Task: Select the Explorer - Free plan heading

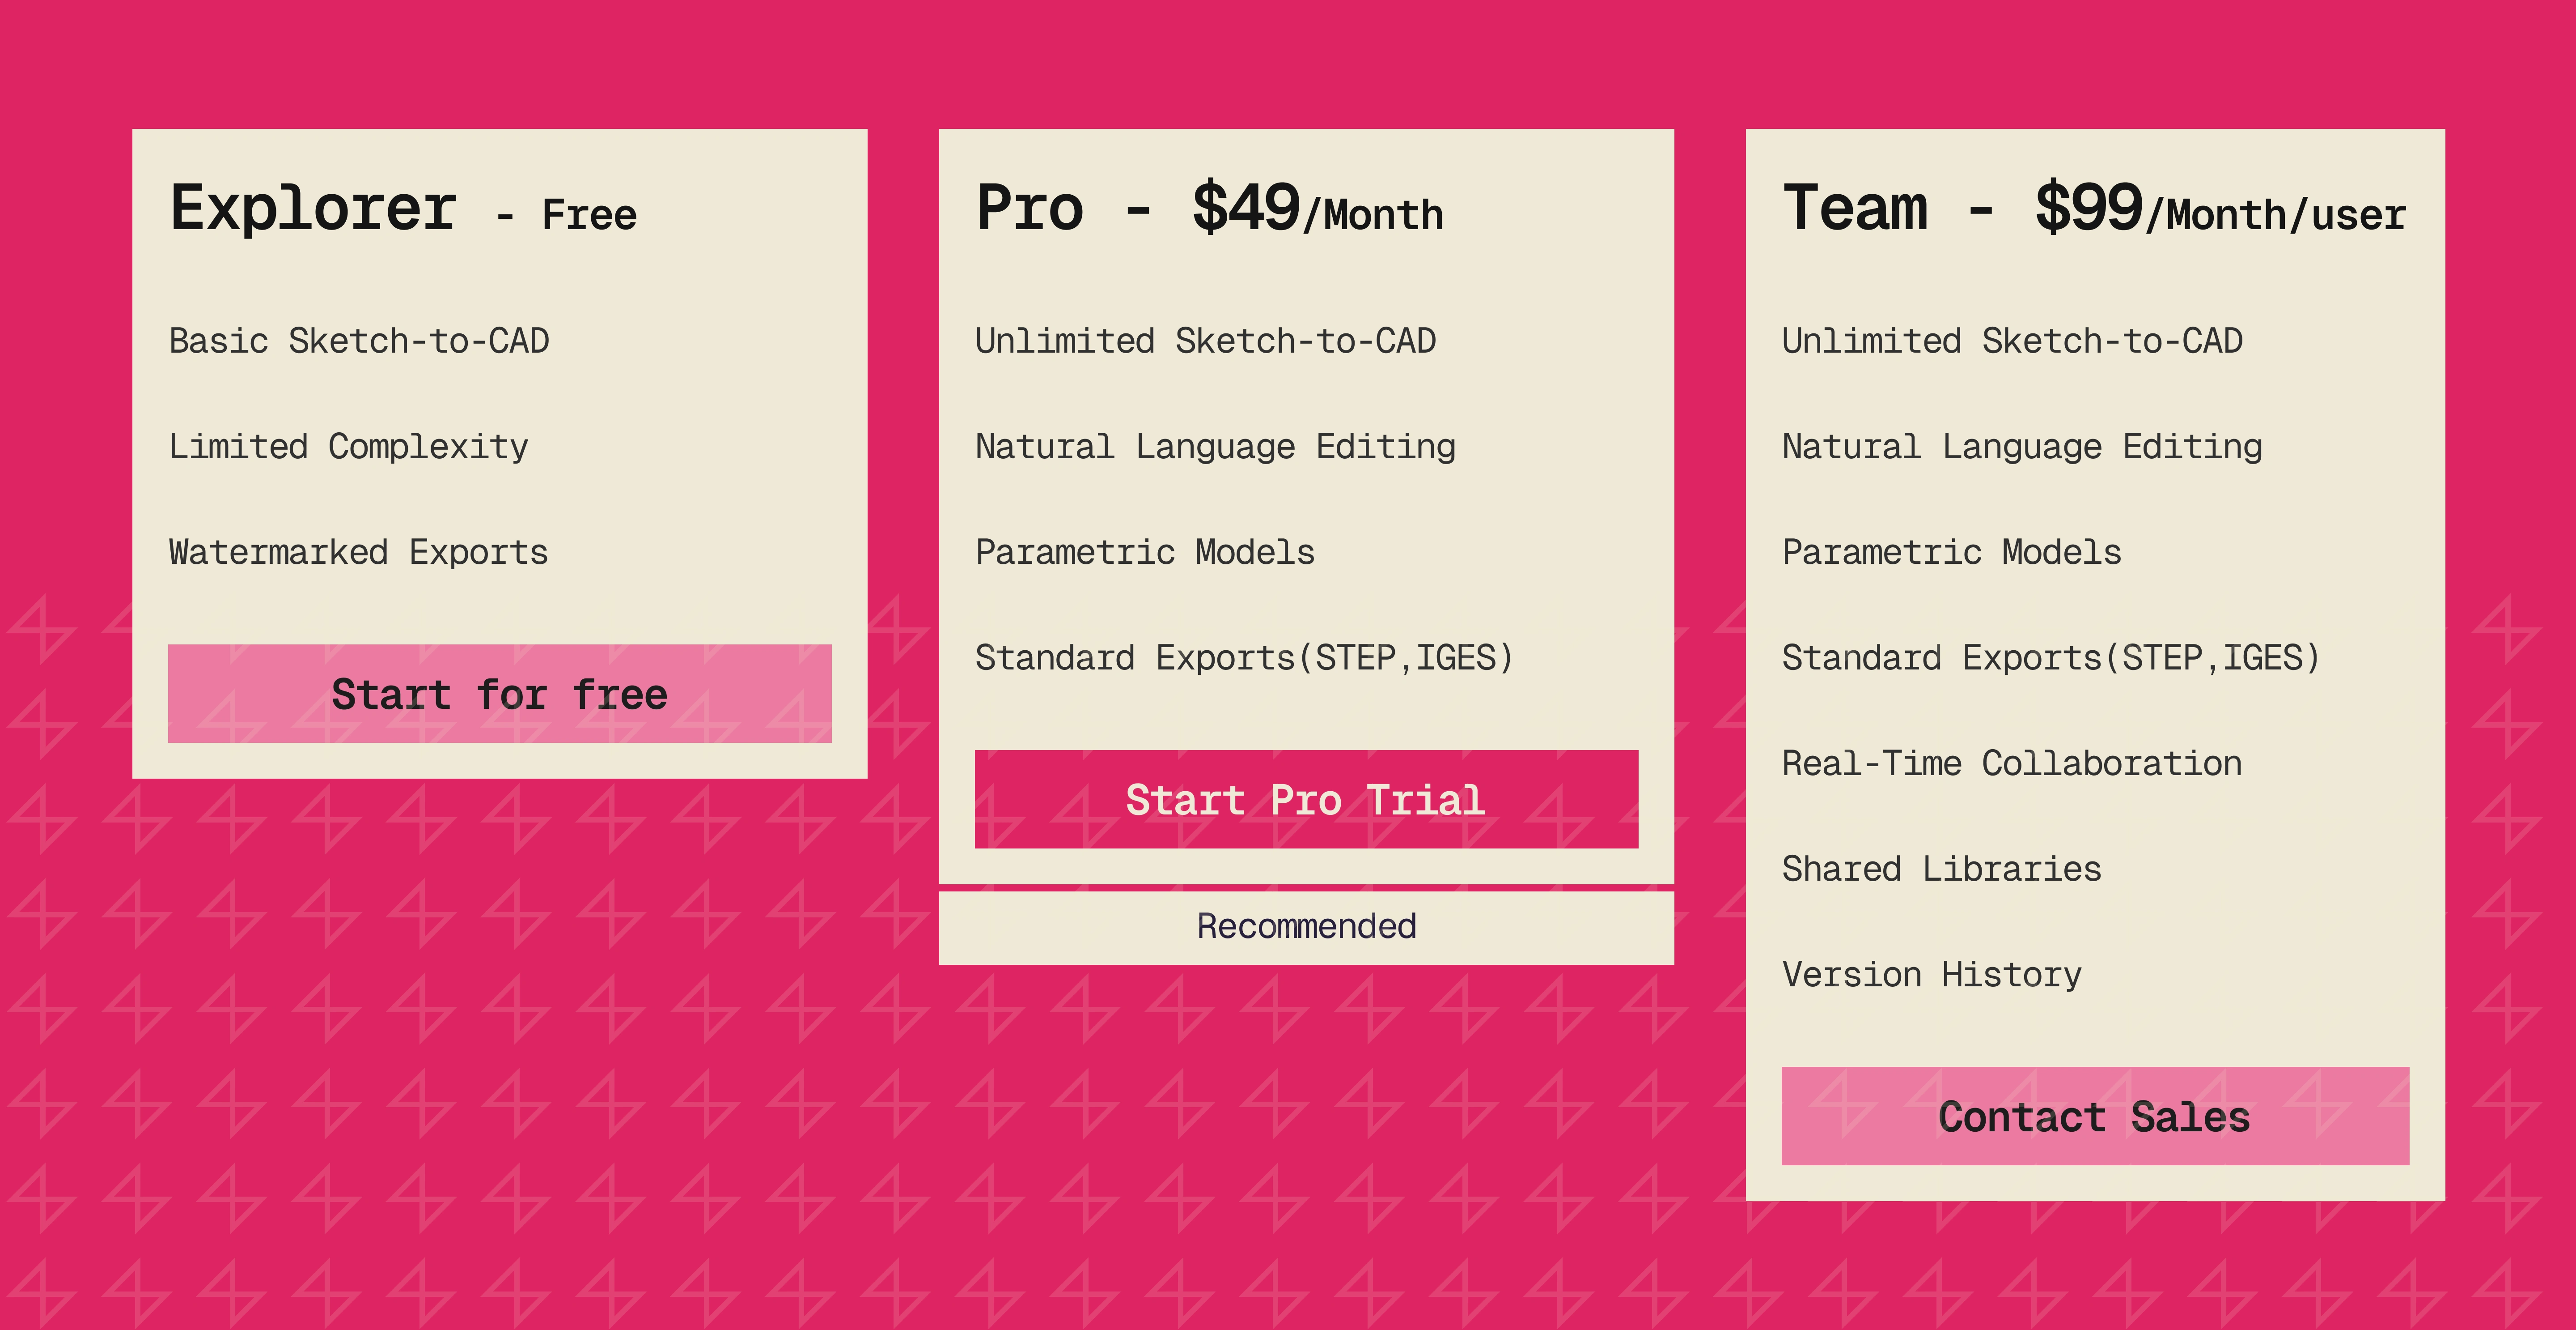Action: click(x=403, y=210)
